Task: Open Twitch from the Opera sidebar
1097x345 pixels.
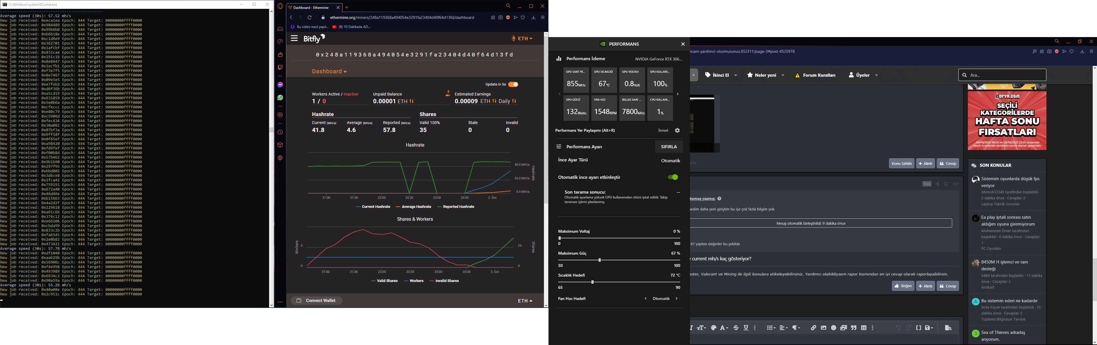Action: 280,68
